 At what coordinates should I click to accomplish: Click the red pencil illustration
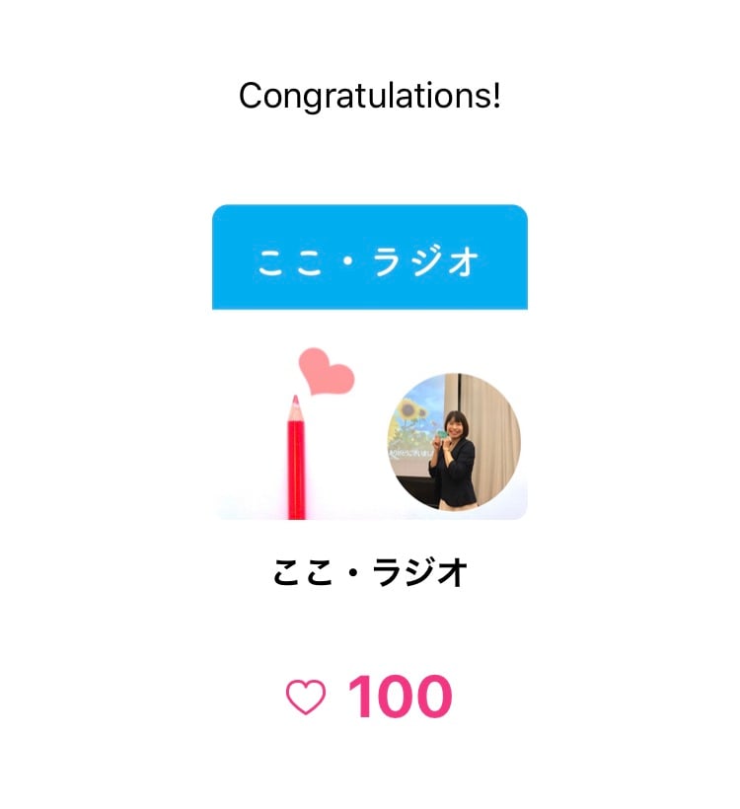(296, 464)
